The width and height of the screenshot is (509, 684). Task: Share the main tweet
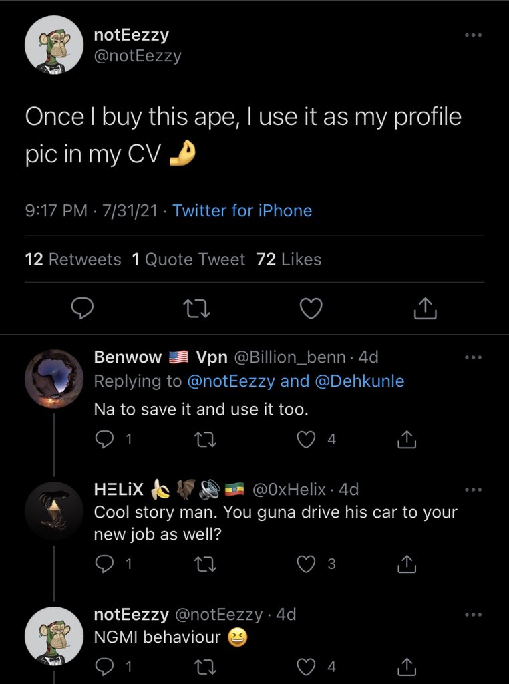[x=426, y=308]
